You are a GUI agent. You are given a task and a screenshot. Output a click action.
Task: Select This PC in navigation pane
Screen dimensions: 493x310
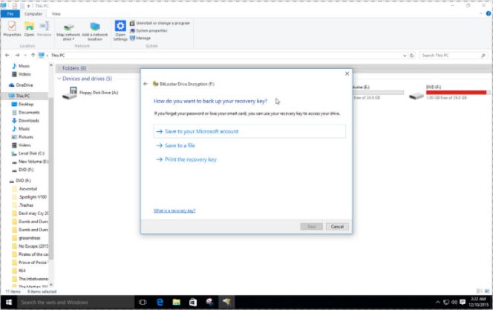pyautogui.click(x=19, y=96)
